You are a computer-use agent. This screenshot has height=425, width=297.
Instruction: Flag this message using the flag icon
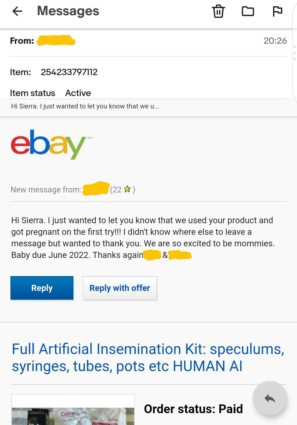tap(277, 11)
